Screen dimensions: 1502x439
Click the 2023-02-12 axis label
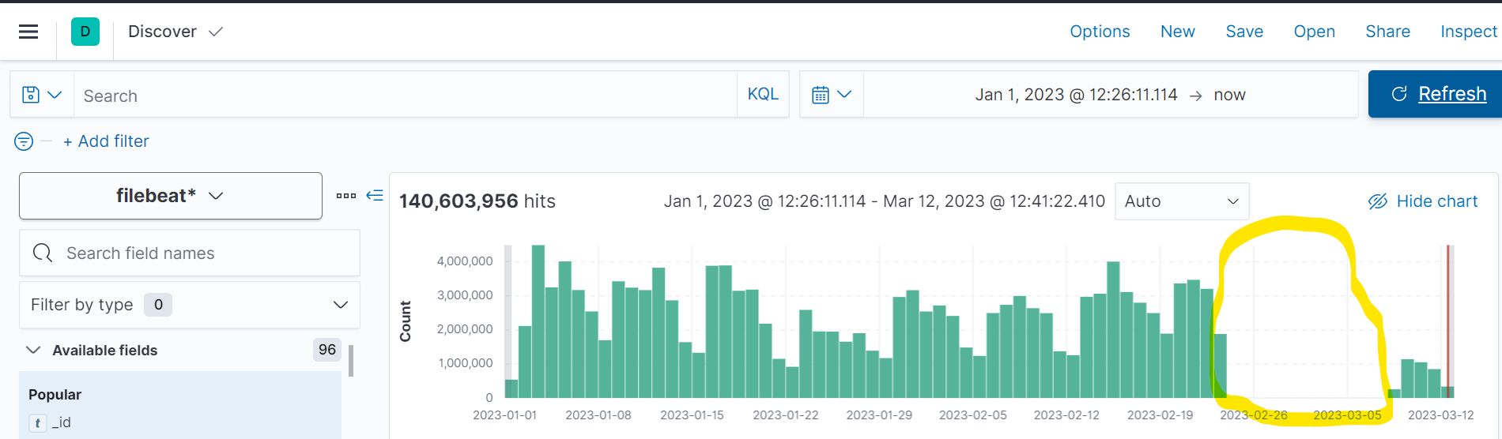point(1066,415)
